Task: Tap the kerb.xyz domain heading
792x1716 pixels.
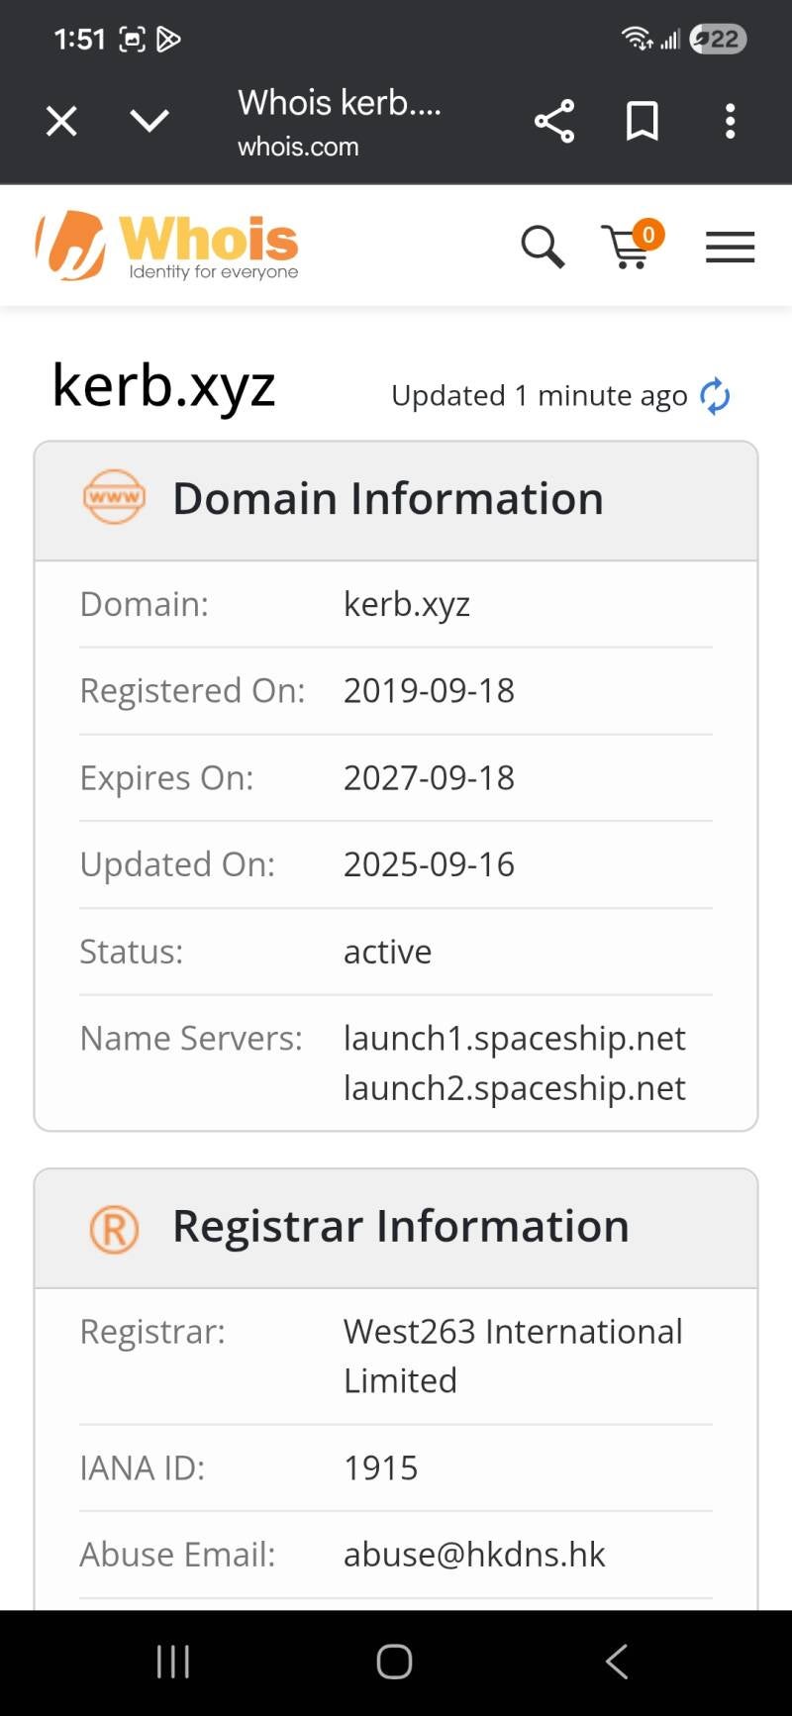Action: pyautogui.click(x=163, y=386)
